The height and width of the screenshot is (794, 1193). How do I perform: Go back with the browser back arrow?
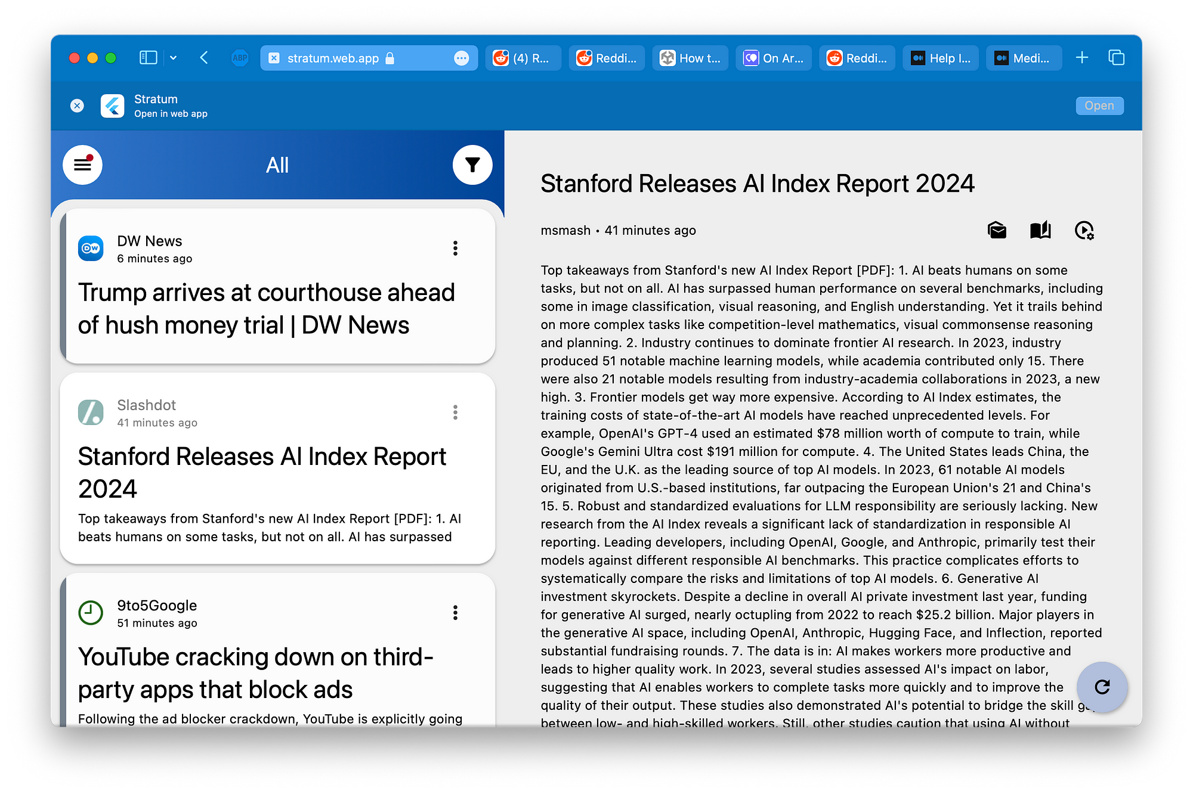(204, 58)
